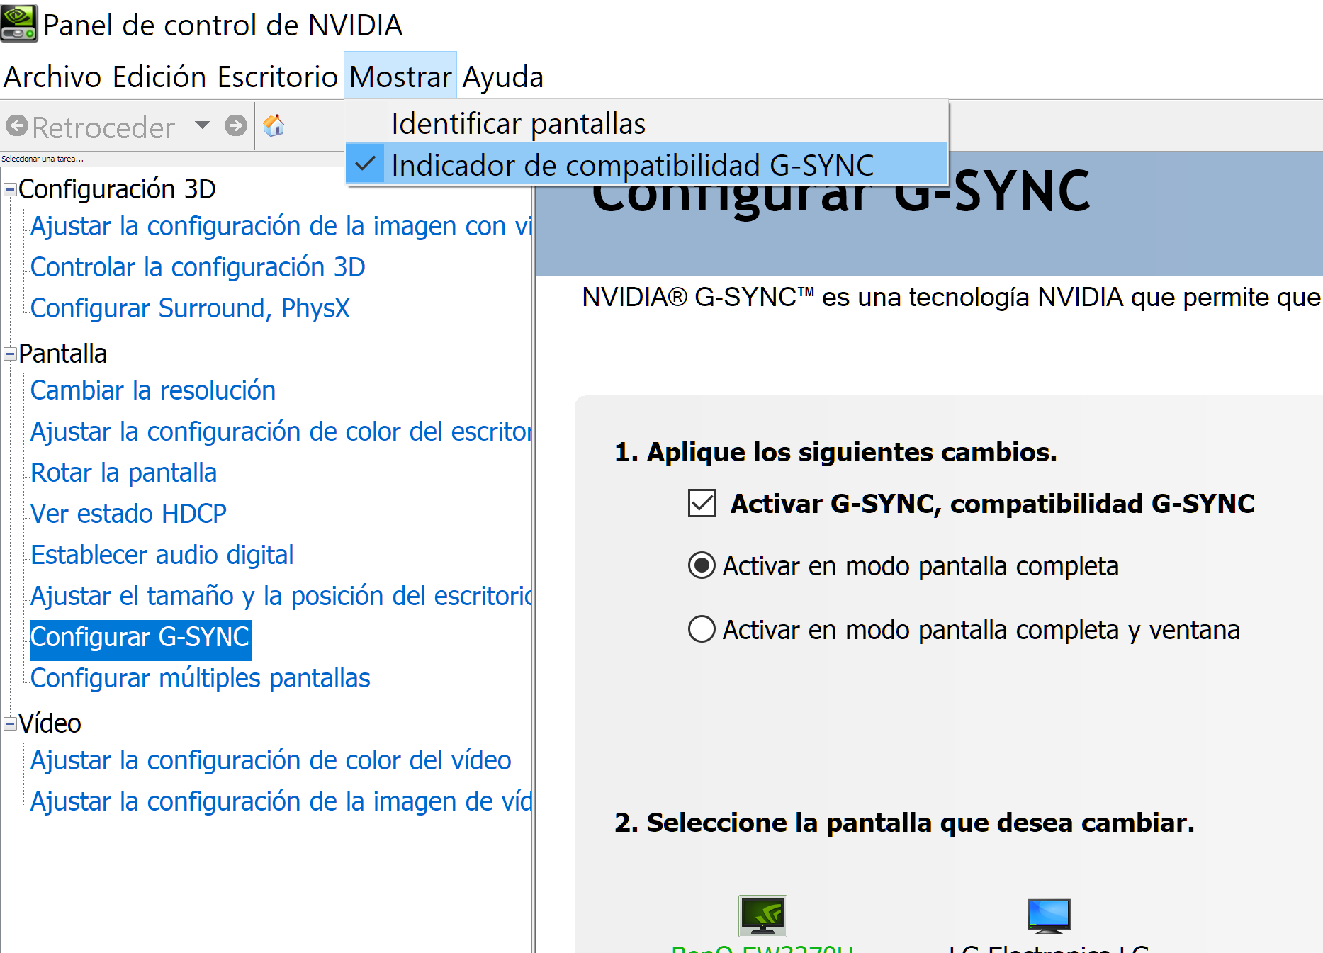1323x953 pixels.
Task: Click the forward navigation arrow icon
Action: (236, 126)
